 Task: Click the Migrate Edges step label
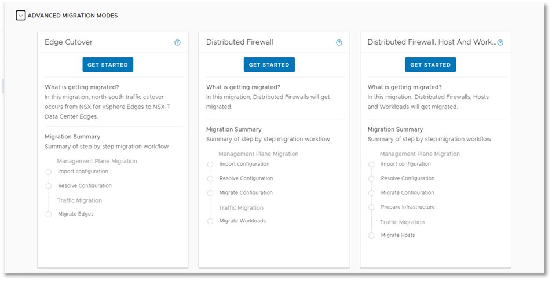coord(76,214)
